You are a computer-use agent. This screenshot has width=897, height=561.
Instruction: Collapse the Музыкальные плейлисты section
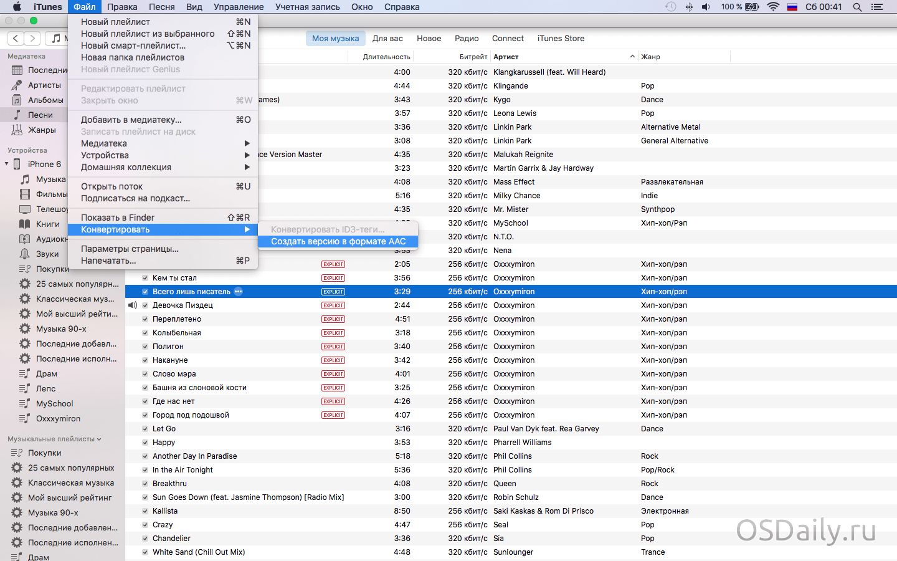tap(99, 439)
